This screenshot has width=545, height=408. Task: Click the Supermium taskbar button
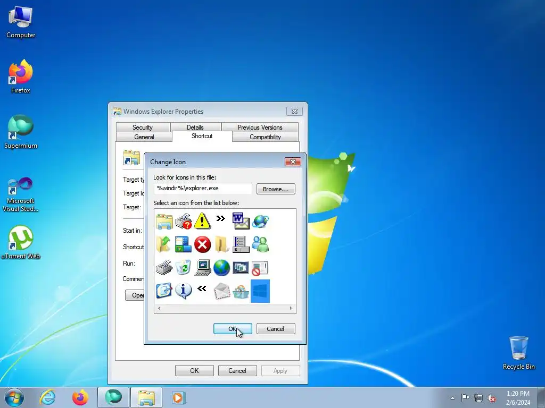coord(113,397)
